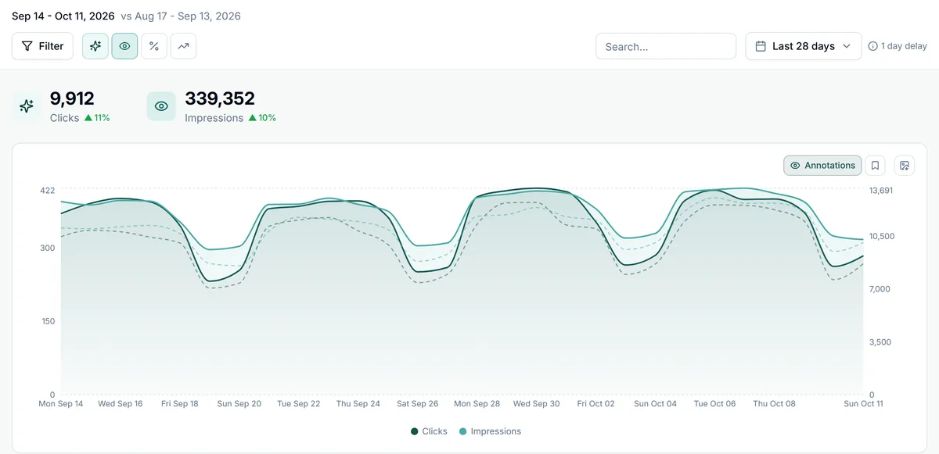
Task: Toggle the Impressions eye metric button
Action: pos(124,46)
